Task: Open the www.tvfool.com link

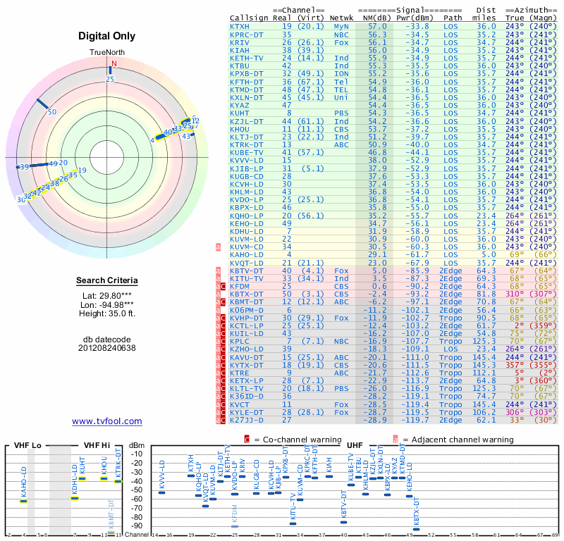Action: (x=107, y=421)
